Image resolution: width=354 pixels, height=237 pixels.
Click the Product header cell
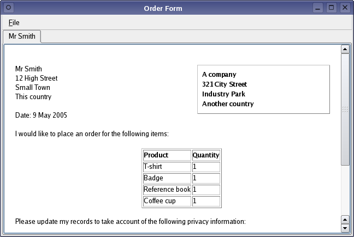click(x=167, y=155)
